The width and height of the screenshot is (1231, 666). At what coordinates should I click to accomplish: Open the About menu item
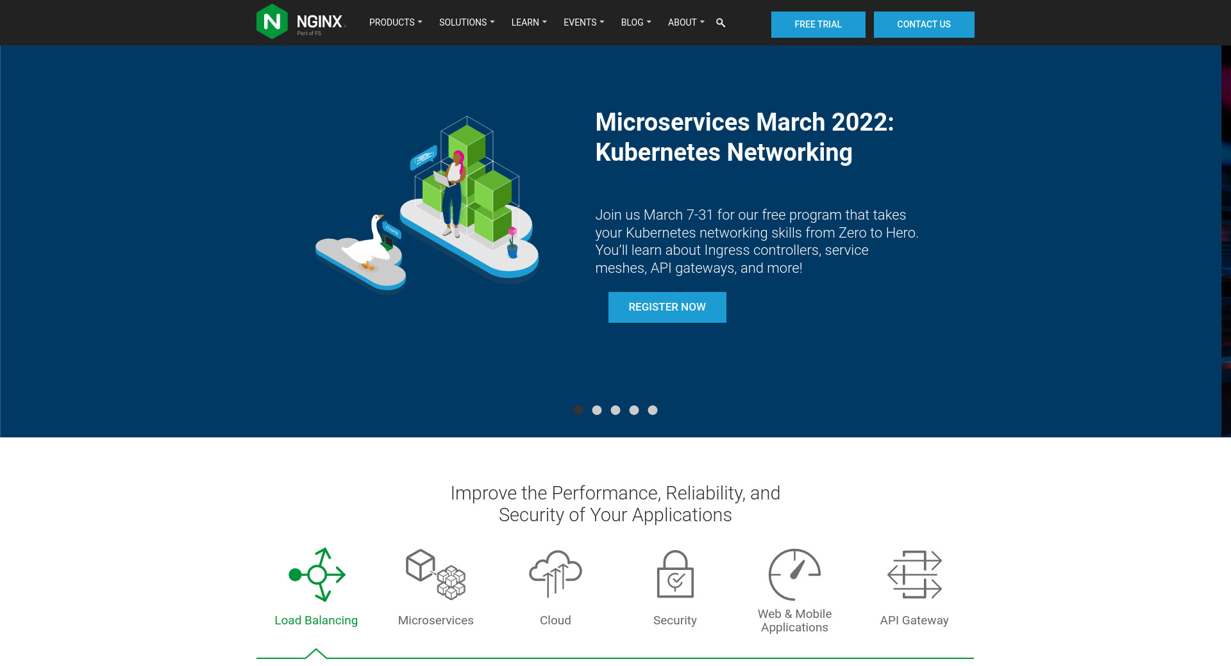tap(685, 22)
